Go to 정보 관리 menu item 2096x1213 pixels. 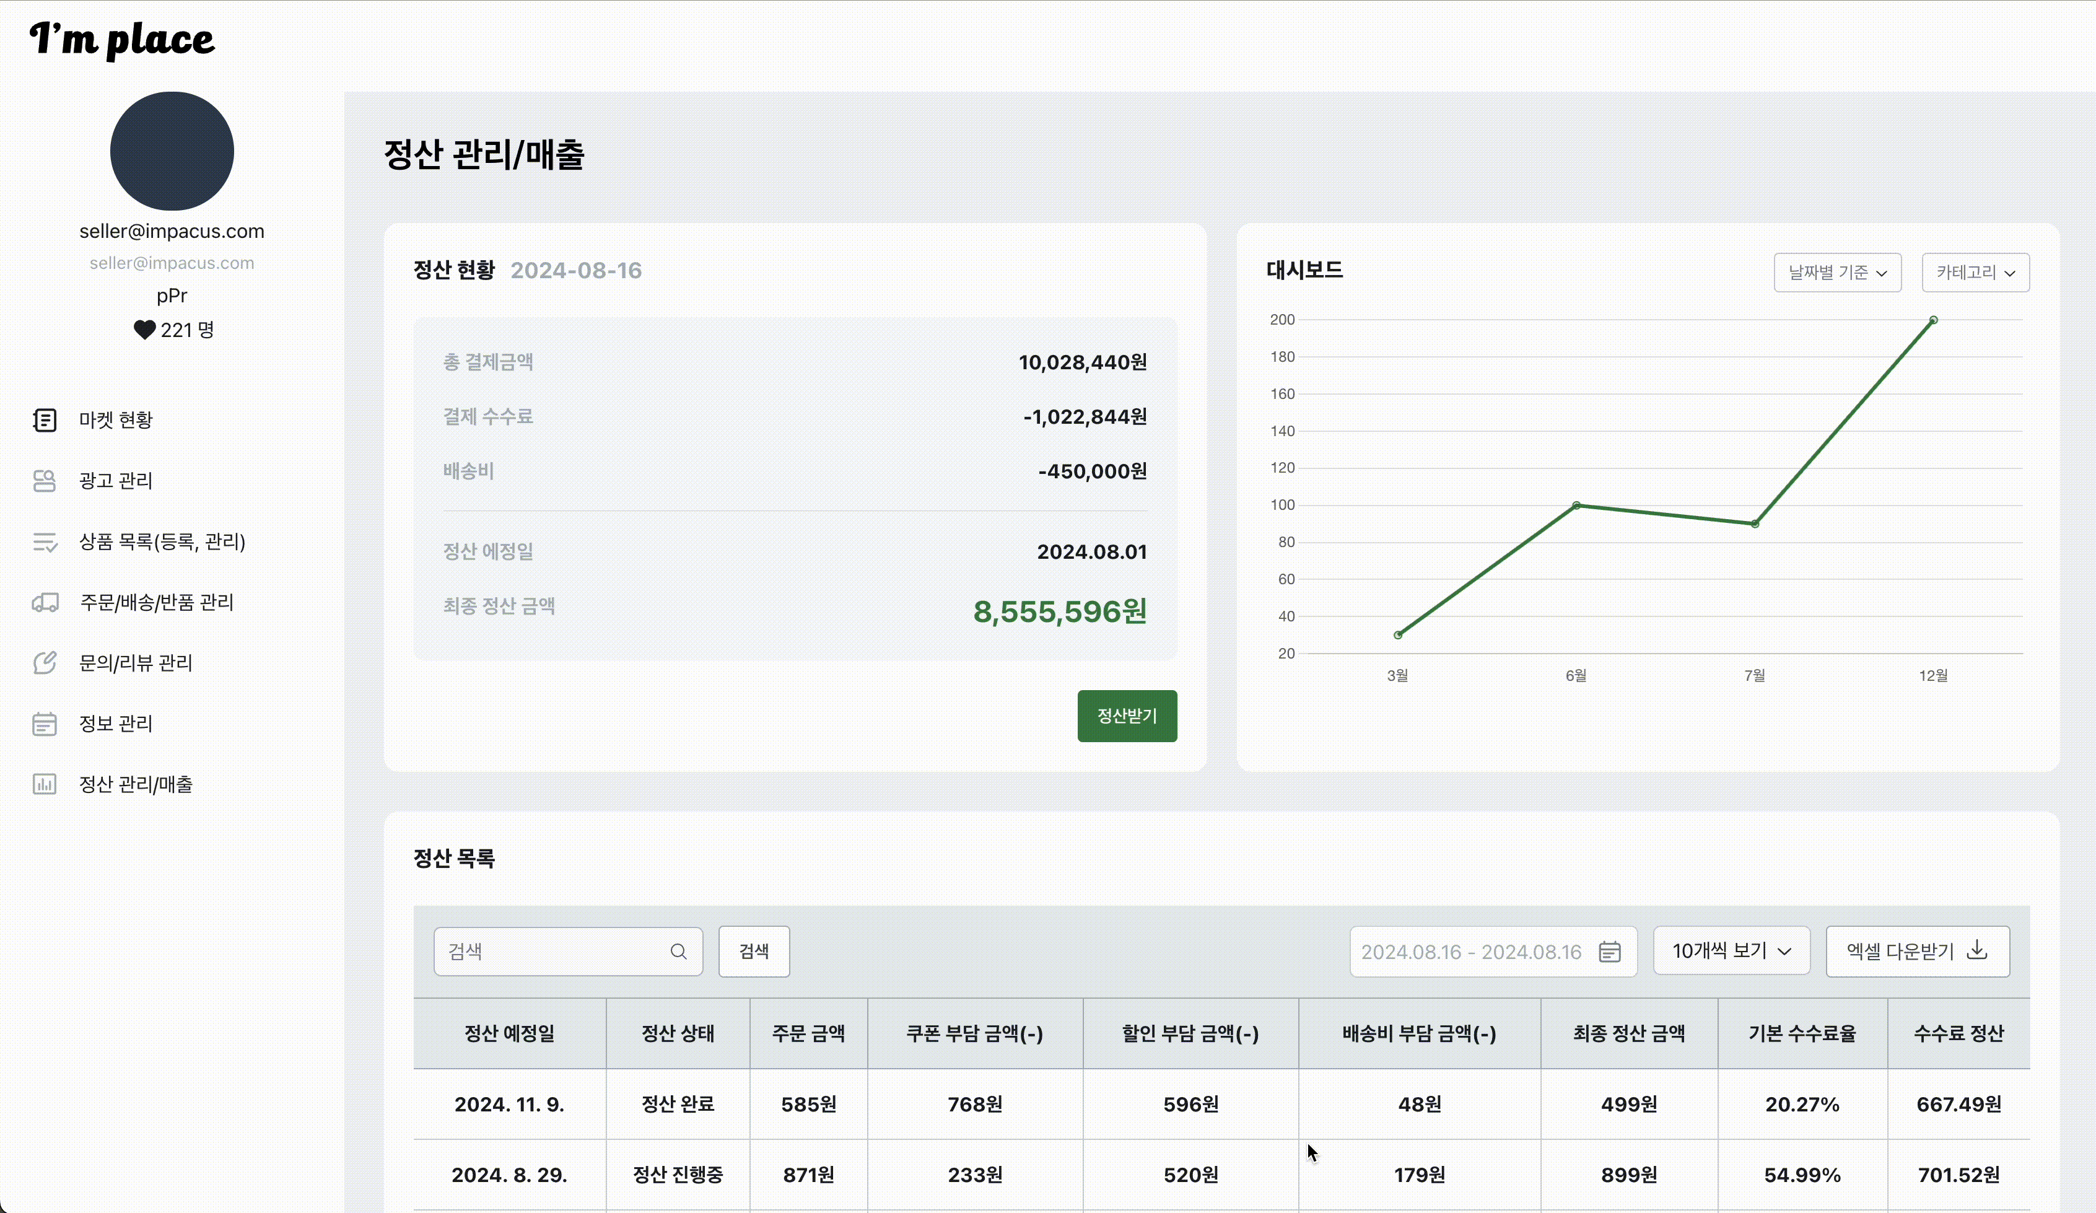tap(116, 724)
